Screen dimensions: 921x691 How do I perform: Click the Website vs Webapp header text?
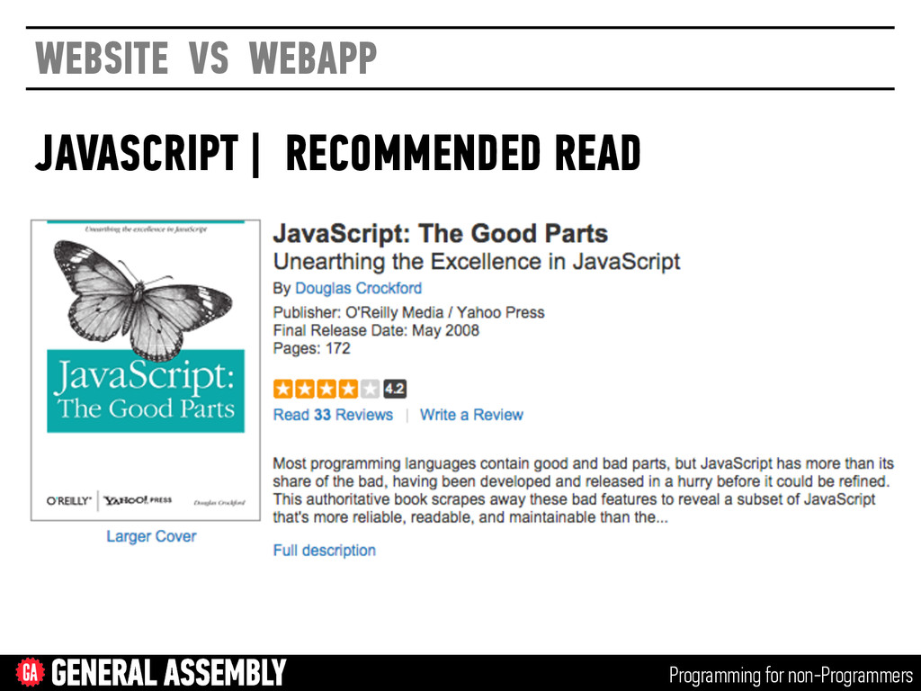206,58
